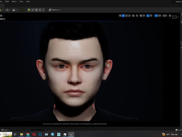Toggle scale snapping in the viewport
Viewport: 182px width, 137px height.
[x=156, y=16]
